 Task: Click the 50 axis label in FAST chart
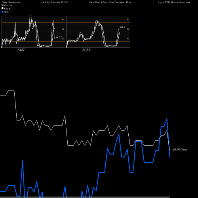point(63,29)
